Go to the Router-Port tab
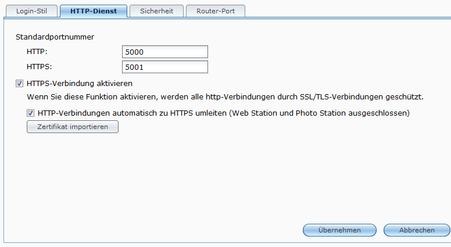Image resolution: width=451 pixels, height=247 pixels. [216, 10]
